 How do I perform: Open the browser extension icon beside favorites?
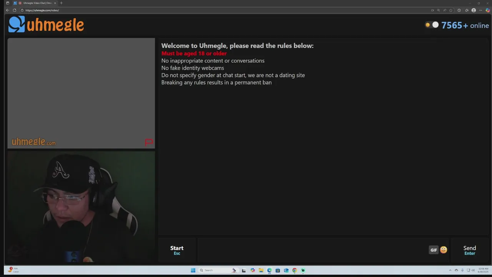(x=459, y=10)
